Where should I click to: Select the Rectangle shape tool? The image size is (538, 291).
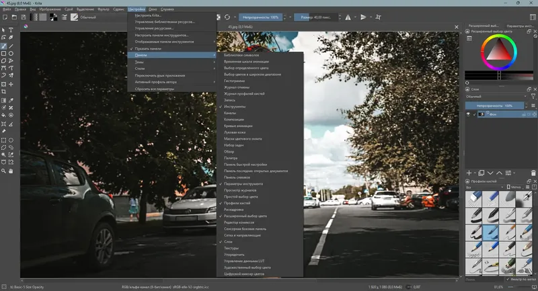pos(3,53)
